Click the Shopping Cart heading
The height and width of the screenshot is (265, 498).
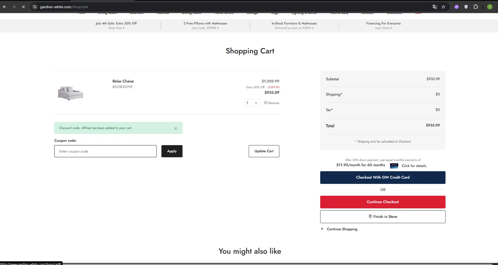pyautogui.click(x=250, y=51)
